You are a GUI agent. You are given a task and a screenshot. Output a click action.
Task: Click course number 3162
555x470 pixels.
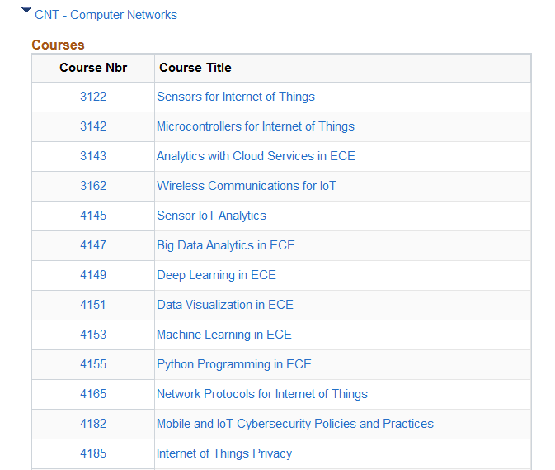[93, 186]
